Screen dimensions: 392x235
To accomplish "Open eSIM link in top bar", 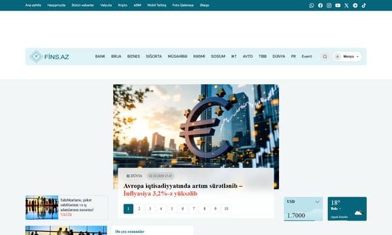I will [137, 5].
